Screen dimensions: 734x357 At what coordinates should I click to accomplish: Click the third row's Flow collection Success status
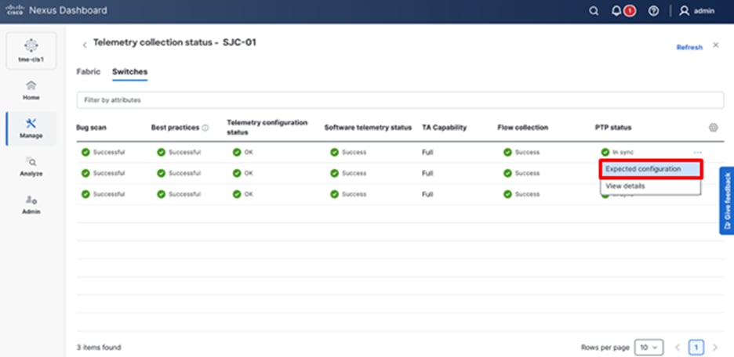tap(521, 194)
